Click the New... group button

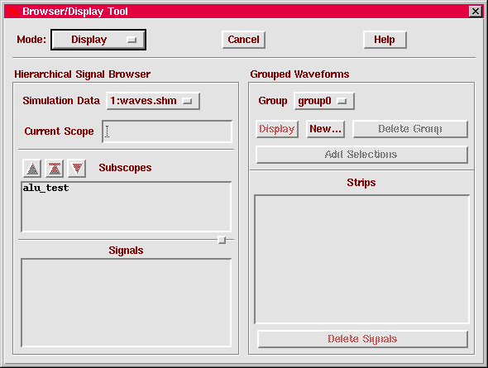pos(326,129)
